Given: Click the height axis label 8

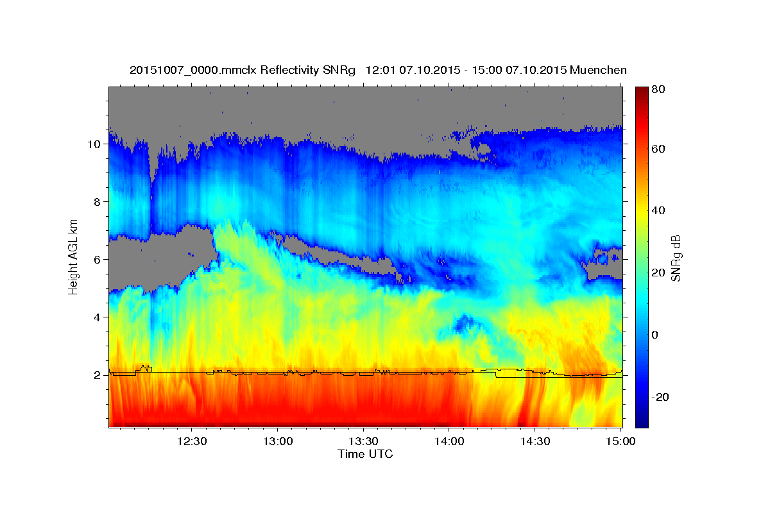Looking at the screenshot, I should tap(99, 202).
